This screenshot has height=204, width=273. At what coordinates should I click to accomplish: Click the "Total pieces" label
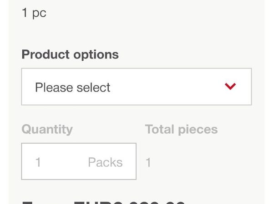(181, 129)
